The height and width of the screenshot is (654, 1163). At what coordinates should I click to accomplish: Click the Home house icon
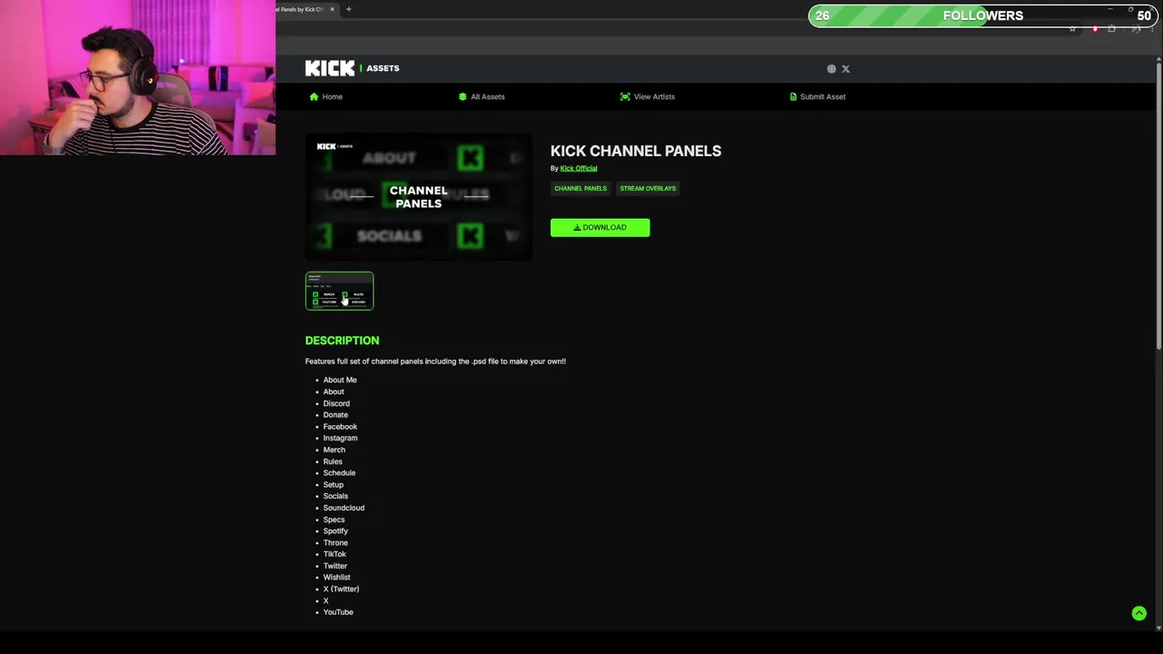[x=313, y=96]
